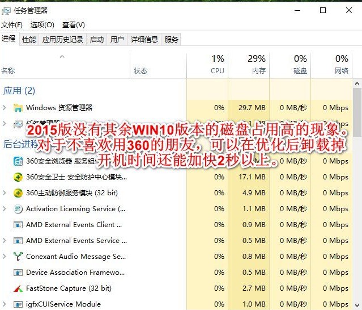Click the FastStone Capture icon

(18, 288)
